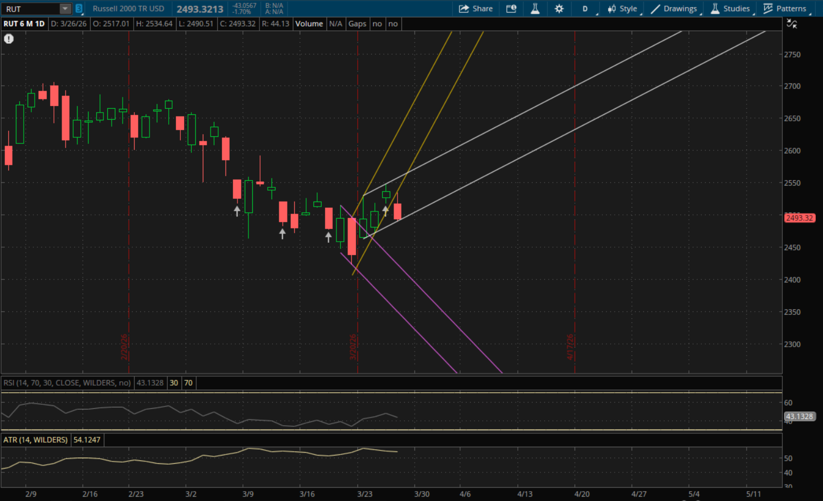The image size is (823, 501).
Task: Open the alert/notification book icon in toolbar
Action: point(511,9)
